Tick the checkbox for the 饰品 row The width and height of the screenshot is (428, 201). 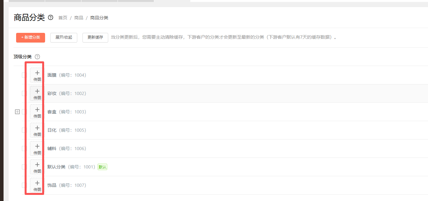coord(24,185)
